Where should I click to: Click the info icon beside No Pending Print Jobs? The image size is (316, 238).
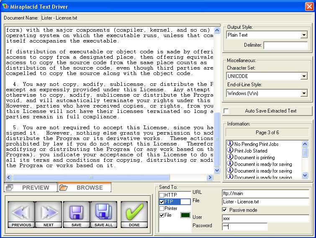coord(230,144)
